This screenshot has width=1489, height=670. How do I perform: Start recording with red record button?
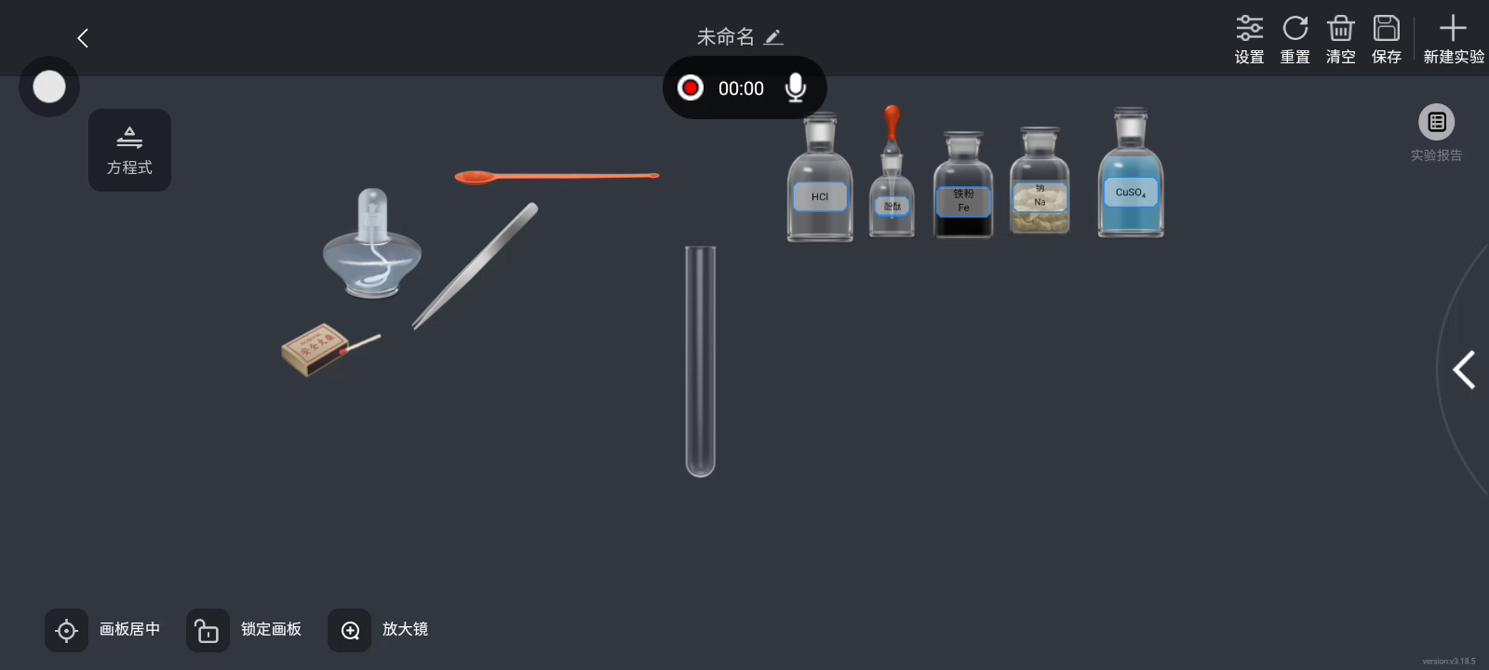tap(691, 87)
